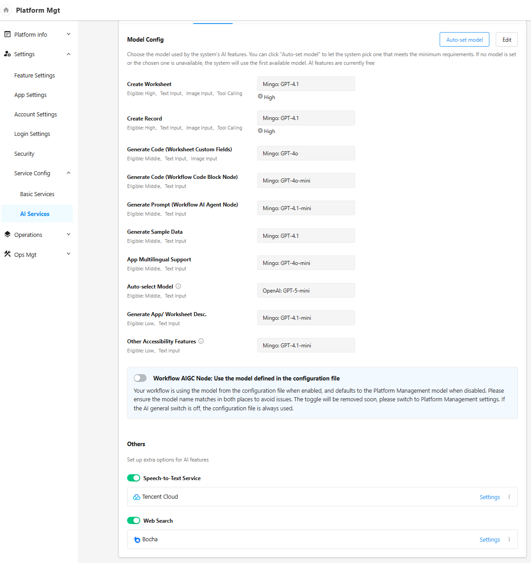The image size is (531, 563).
Task: Turn off the Speech-to-Text Service switch
Action: (133, 478)
